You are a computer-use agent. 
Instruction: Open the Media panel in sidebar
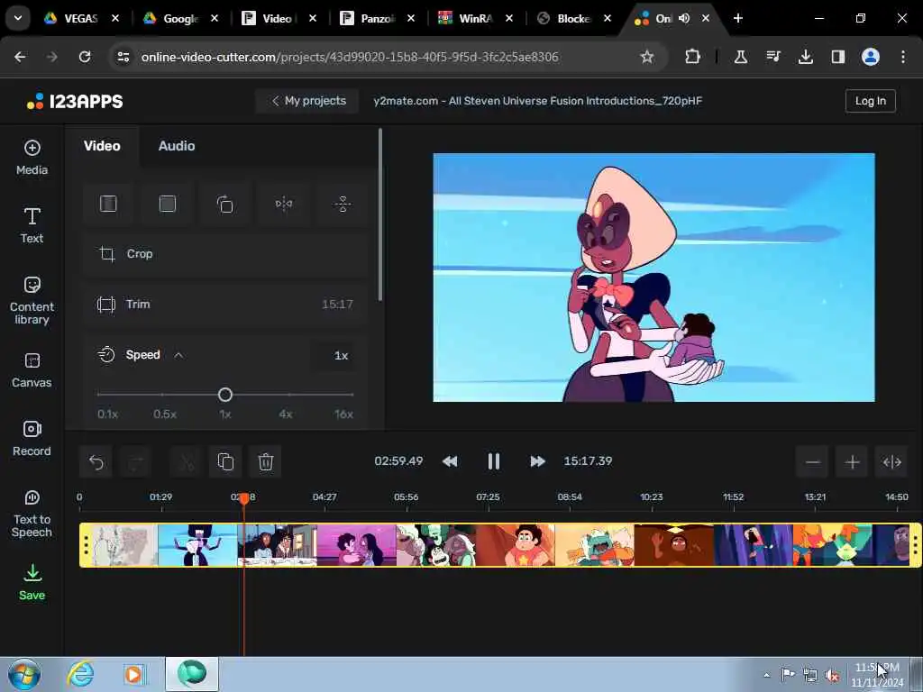point(32,158)
